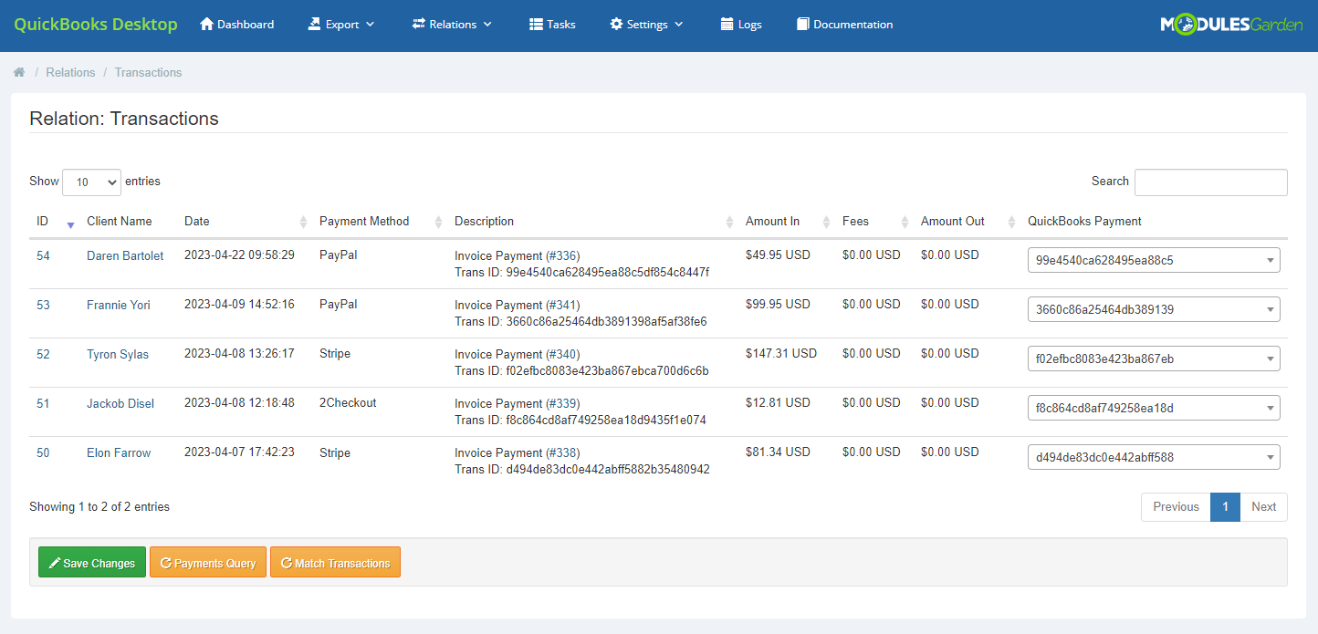Click the Export paper-plane icon

point(313,25)
